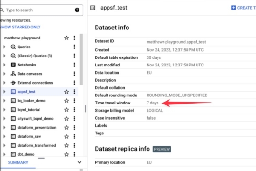
Task: Select dataform_presentation in the explorer tree
Action: click(x=37, y=127)
